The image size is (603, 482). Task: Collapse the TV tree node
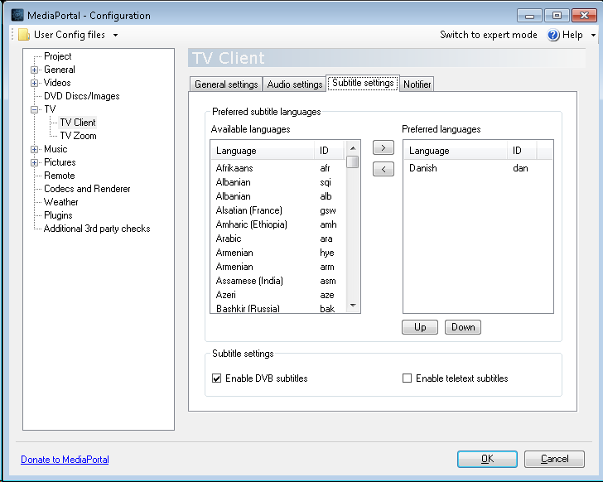34,109
